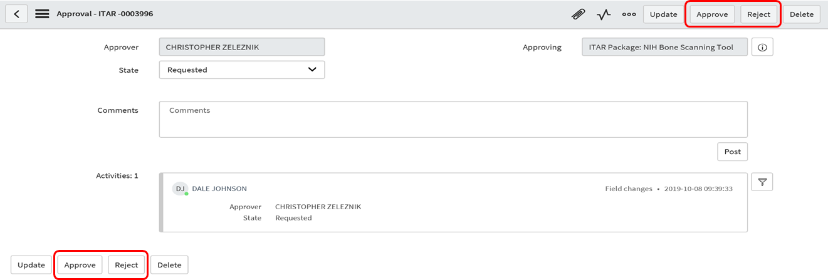Click the Approve button below the activities
This screenshot has width=828, height=280.
80,265
